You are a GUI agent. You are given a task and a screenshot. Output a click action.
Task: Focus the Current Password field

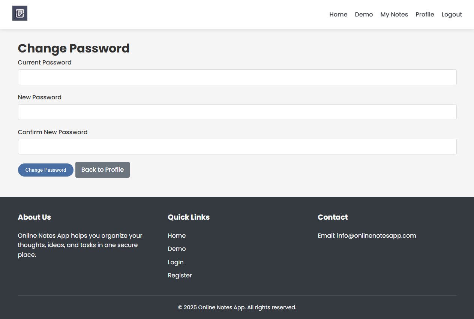point(237,77)
